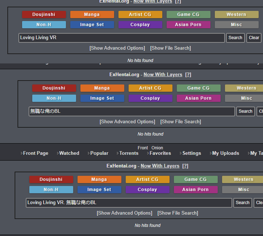The image size is (263, 236).
Task: Click Search next to the 'Loving Living VR' field
Action: [235, 38]
